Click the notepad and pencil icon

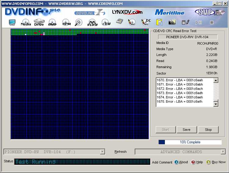point(185,22)
